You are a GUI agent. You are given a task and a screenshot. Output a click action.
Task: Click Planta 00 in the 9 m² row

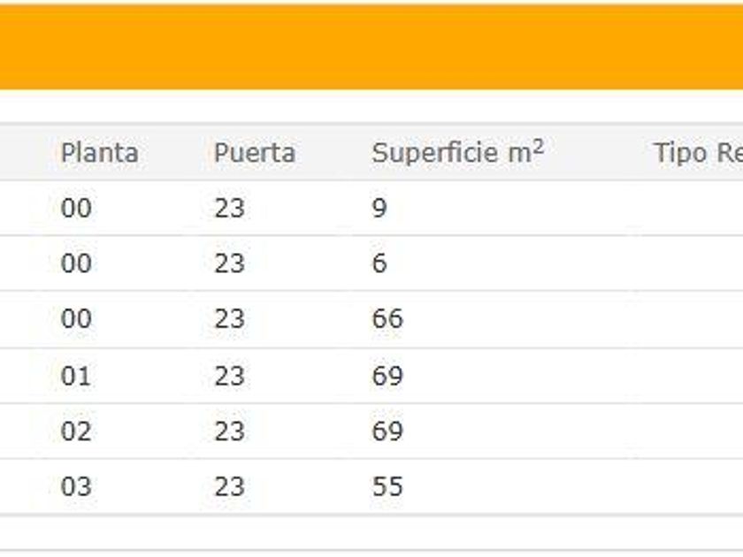pos(76,209)
